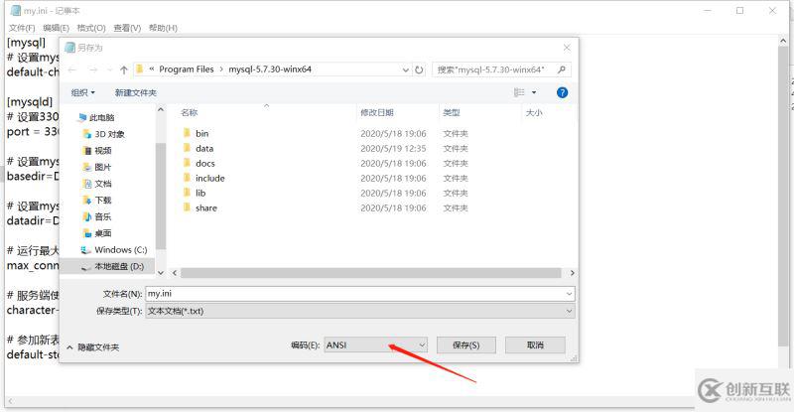Sort by the 名称 column header
The width and height of the screenshot is (794, 412).
point(189,112)
